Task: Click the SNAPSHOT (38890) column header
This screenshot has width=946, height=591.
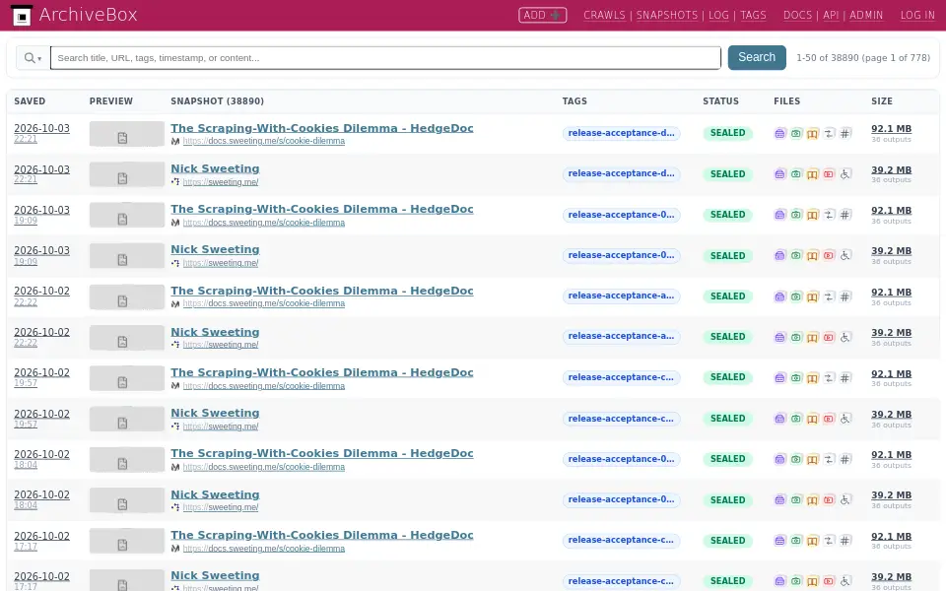Action: 217,101
